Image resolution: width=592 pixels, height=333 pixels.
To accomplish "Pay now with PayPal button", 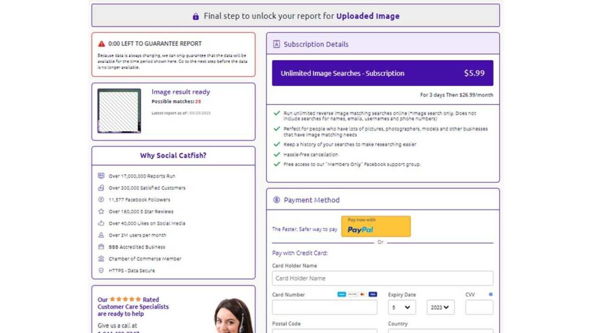I will coord(376,226).
